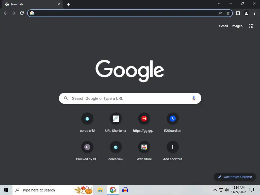This screenshot has width=260, height=195.
Task: Bookmark this tab with star icon
Action: 228,13
